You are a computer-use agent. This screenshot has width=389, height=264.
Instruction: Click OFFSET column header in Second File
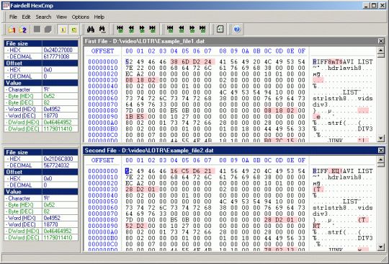(102, 160)
